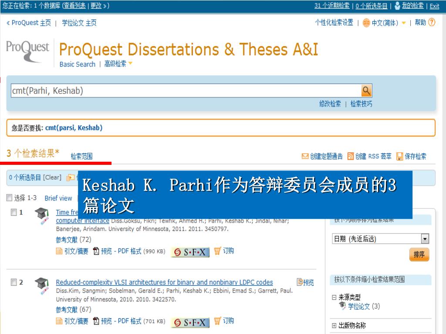Tick the checkbox for result 1

coord(14,212)
